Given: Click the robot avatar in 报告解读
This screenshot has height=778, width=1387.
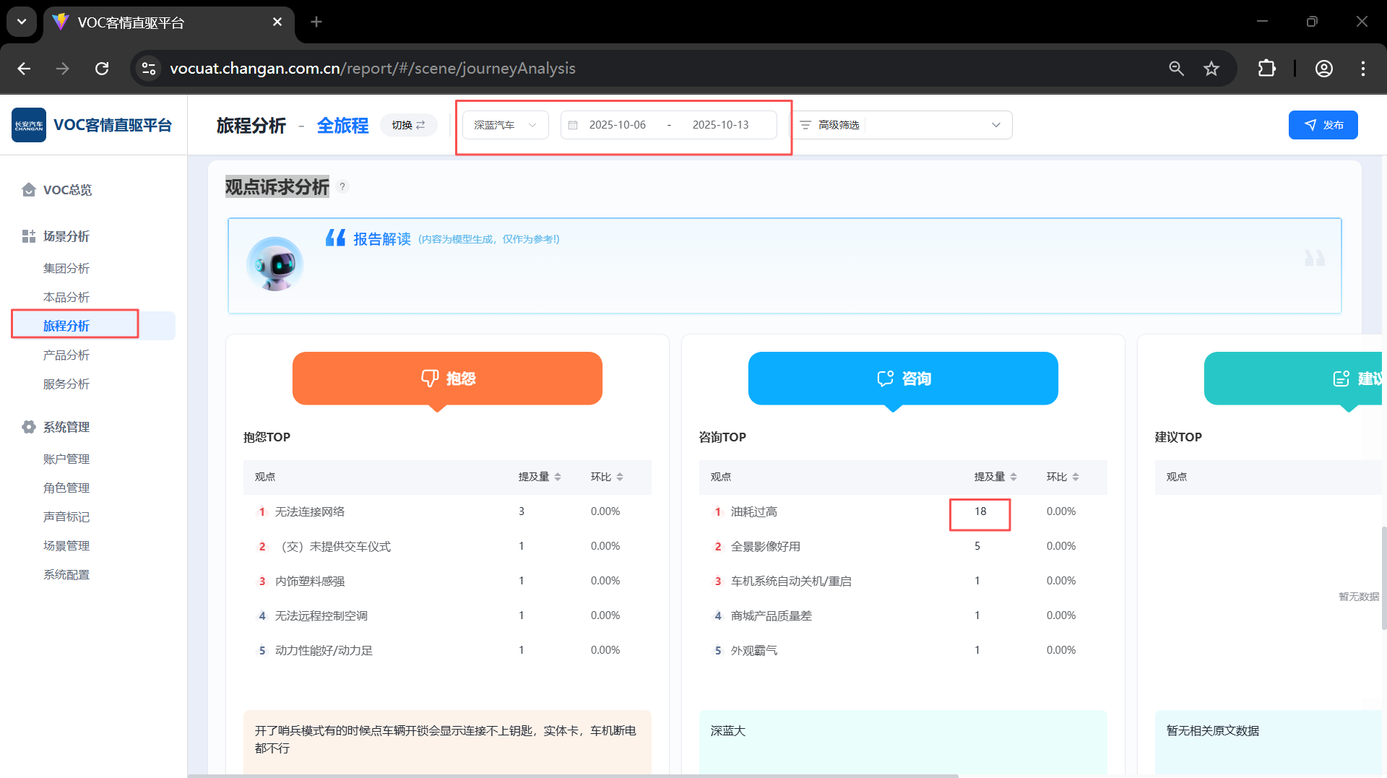Looking at the screenshot, I should coord(275,264).
